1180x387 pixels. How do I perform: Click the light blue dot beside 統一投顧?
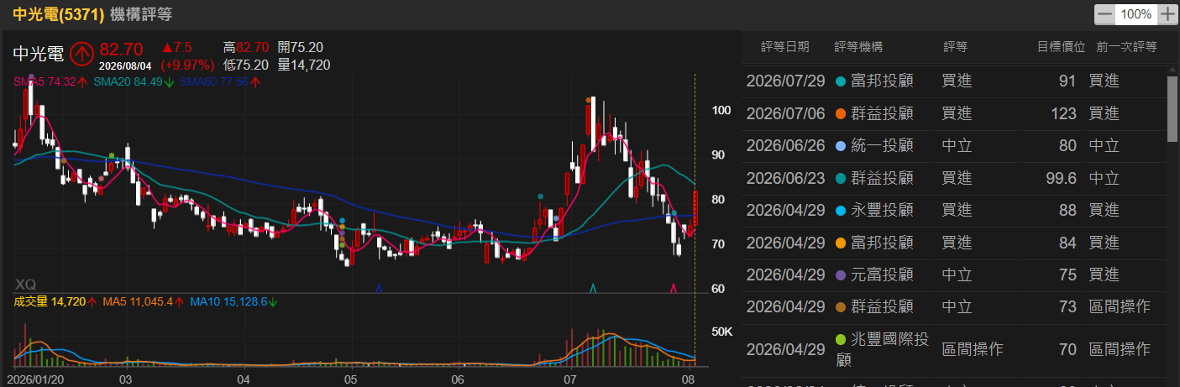coord(841,146)
